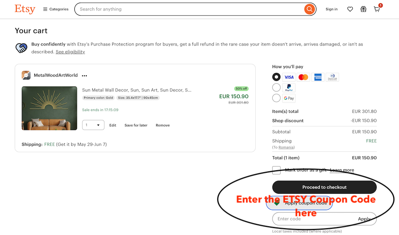Click Save for later
Image resolution: width=399 pixels, height=235 pixels.
click(x=136, y=125)
